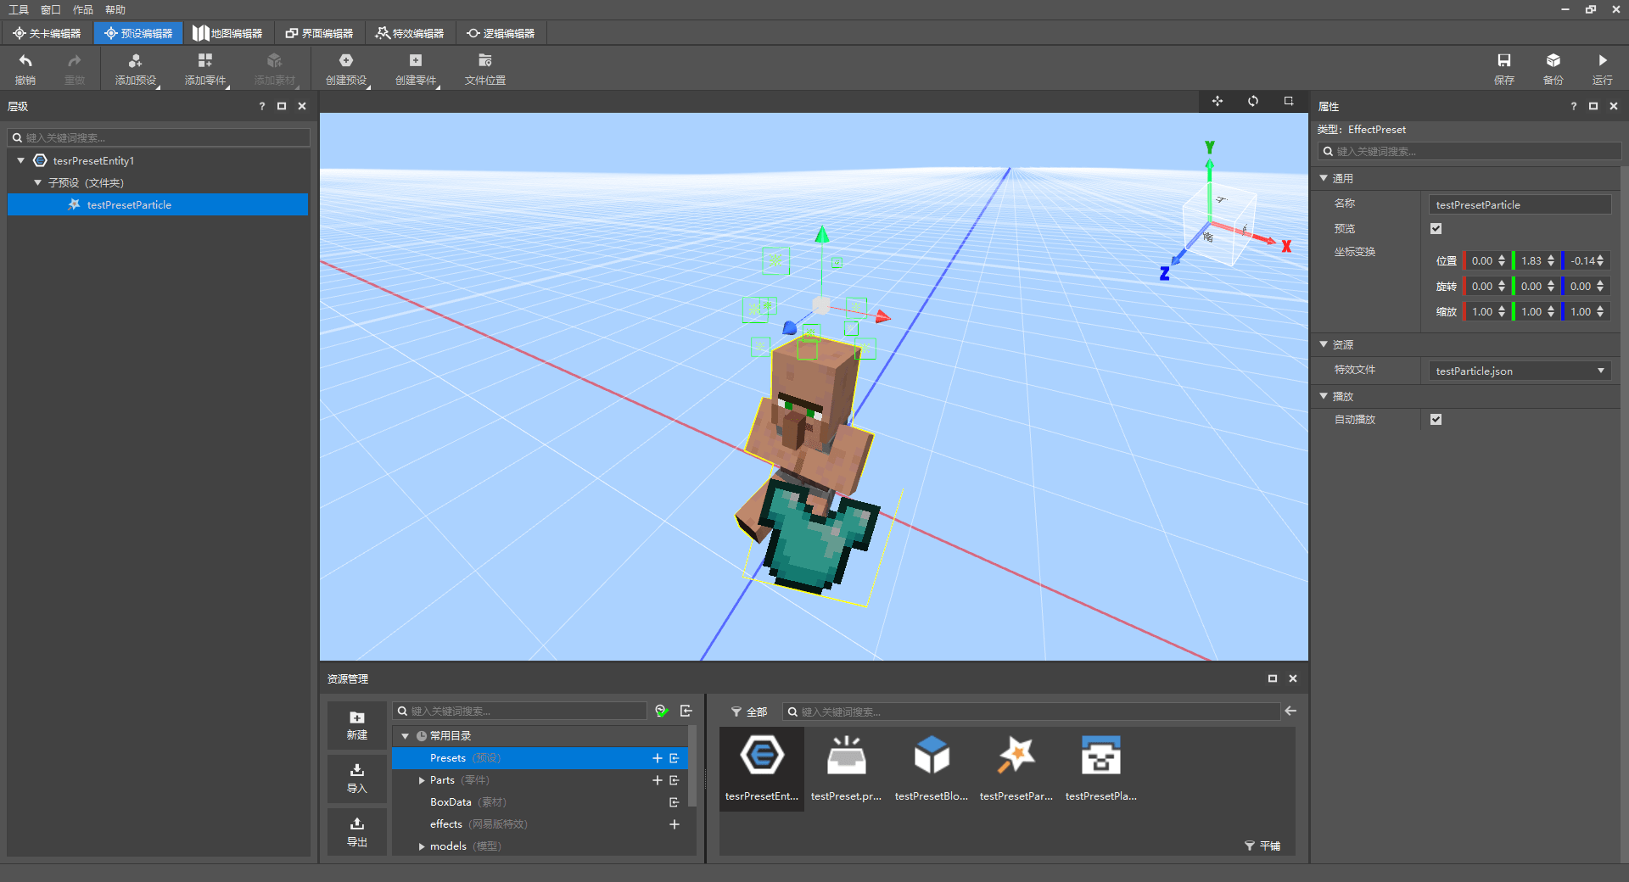Switch to 地图编辑器 tab
Viewport: 1629px width, 882px height.
(227, 33)
